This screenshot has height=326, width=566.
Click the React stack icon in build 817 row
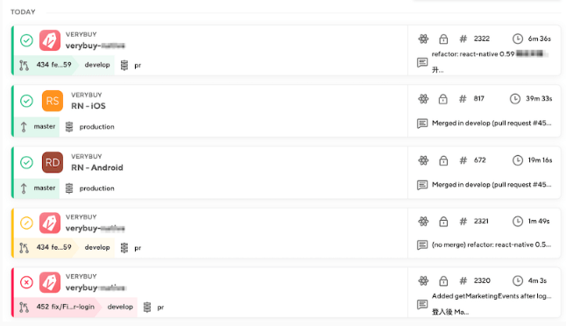pyautogui.click(x=423, y=99)
